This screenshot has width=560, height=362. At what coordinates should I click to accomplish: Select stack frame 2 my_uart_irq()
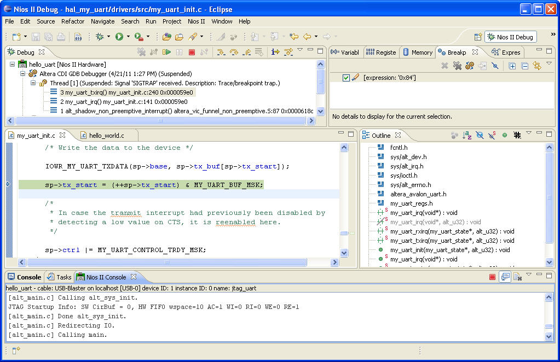pos(124,102)
